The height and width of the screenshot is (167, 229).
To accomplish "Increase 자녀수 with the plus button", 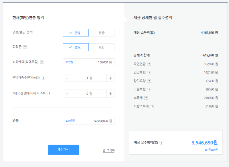I will tap(110, 94).
